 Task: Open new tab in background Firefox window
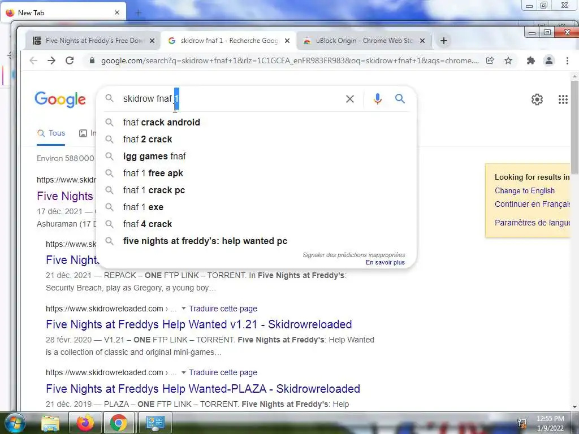pos(139,13)
